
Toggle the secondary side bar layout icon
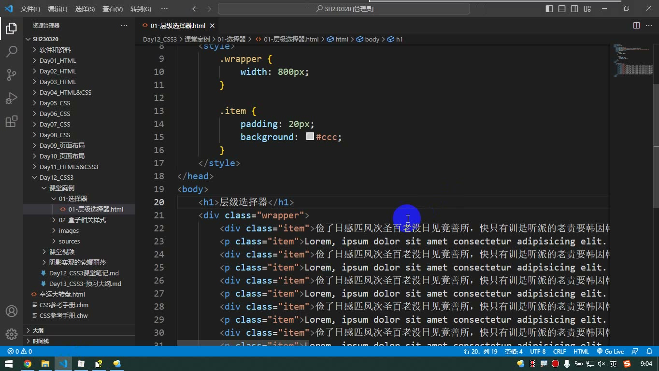click(574, 9)
